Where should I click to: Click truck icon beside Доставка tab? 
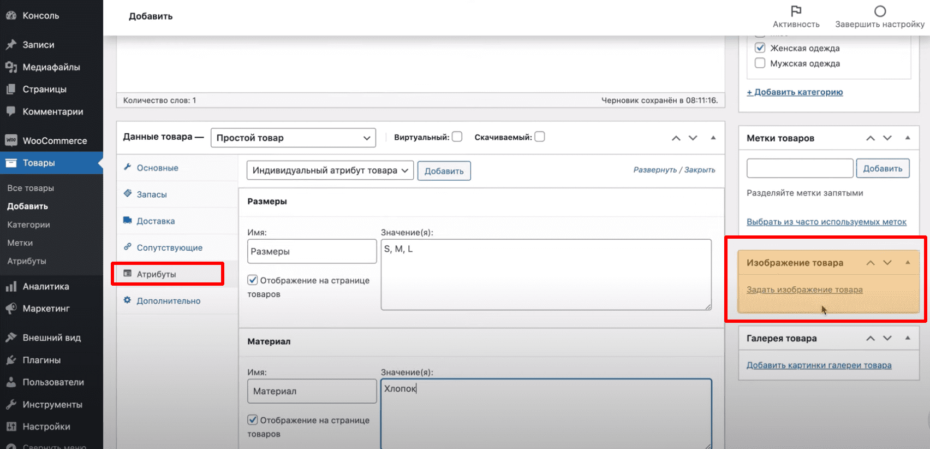pos(127,220)
